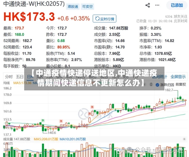This screenshot has width=189, height=157.
Task: Click the 市盈率(TTM) value 14.82
Action: pyautogui.click(x=169, y=40)
